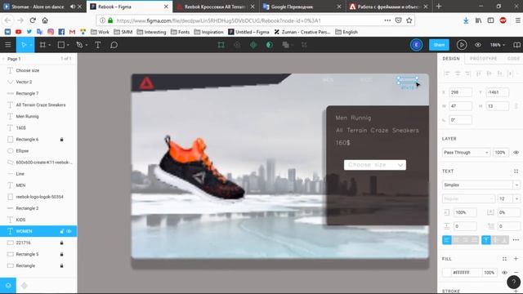Open the Pass Through blend mode dropdown
The image size is (523, 294).
466,153
